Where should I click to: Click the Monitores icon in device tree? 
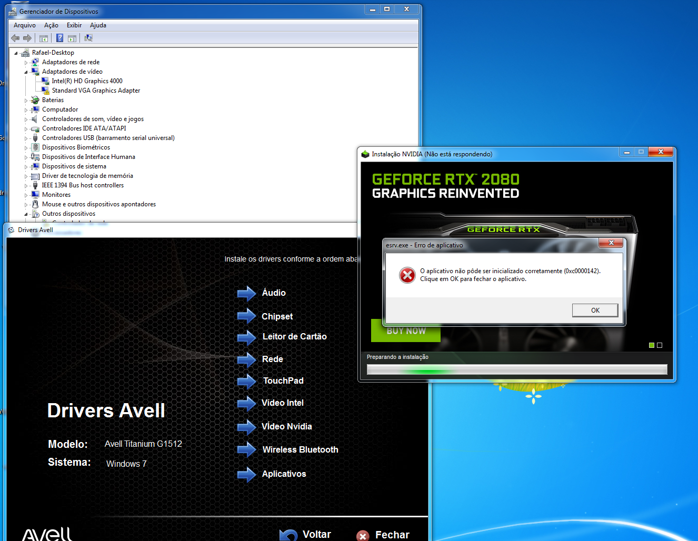pyautogui.click(x=35, y=195)
